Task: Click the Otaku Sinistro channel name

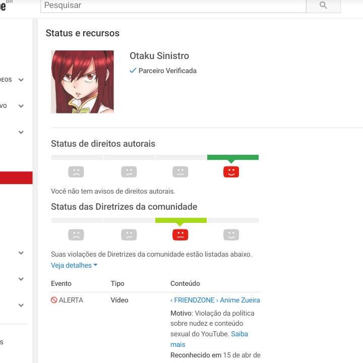Action: point(159,56)
